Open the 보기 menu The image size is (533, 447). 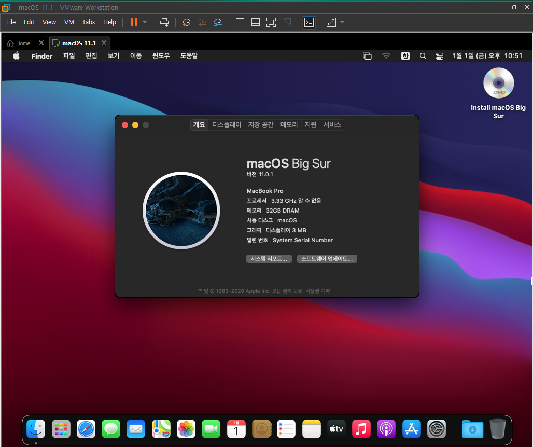point(114,56)
